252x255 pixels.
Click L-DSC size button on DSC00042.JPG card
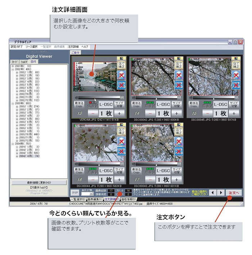tap(163, 104)
